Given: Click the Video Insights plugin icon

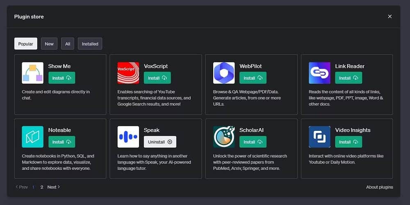Looking at the screenshot, I should point(319,137).
